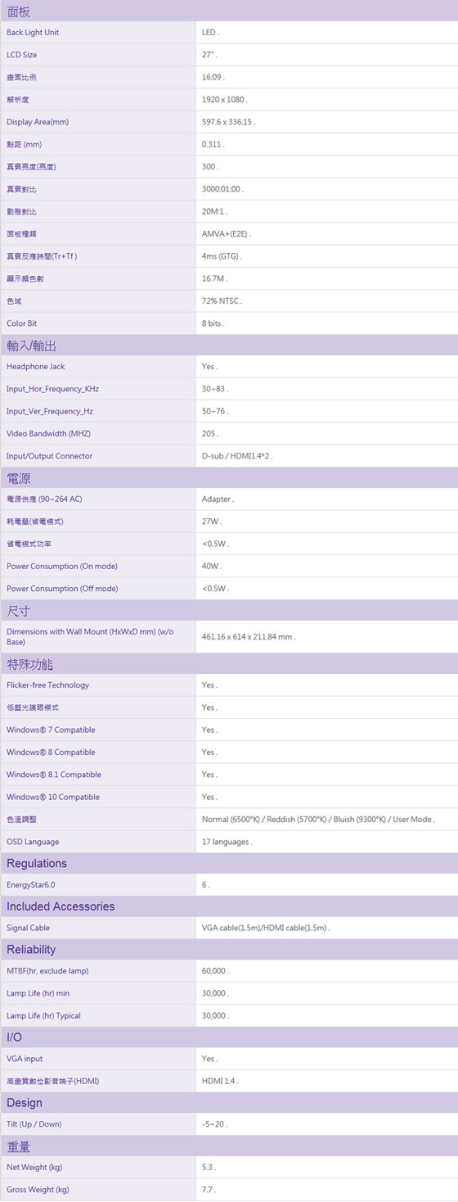The image size is (458, 1202).
Task: Click Windows® 10 Compatible label
Action: coord(53,797)
